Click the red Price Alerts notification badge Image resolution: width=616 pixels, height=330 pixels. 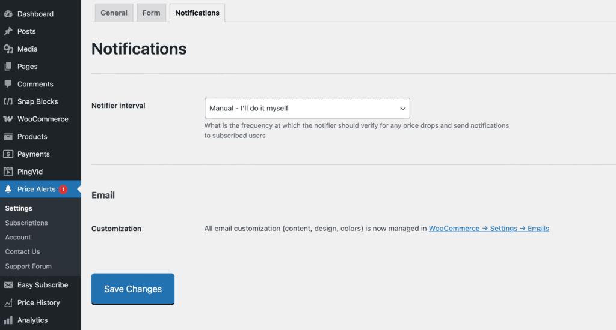click(x=63, y=190)
